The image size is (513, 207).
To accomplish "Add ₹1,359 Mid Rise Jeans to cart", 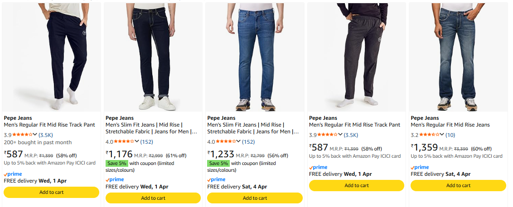I will coord(458,185).
